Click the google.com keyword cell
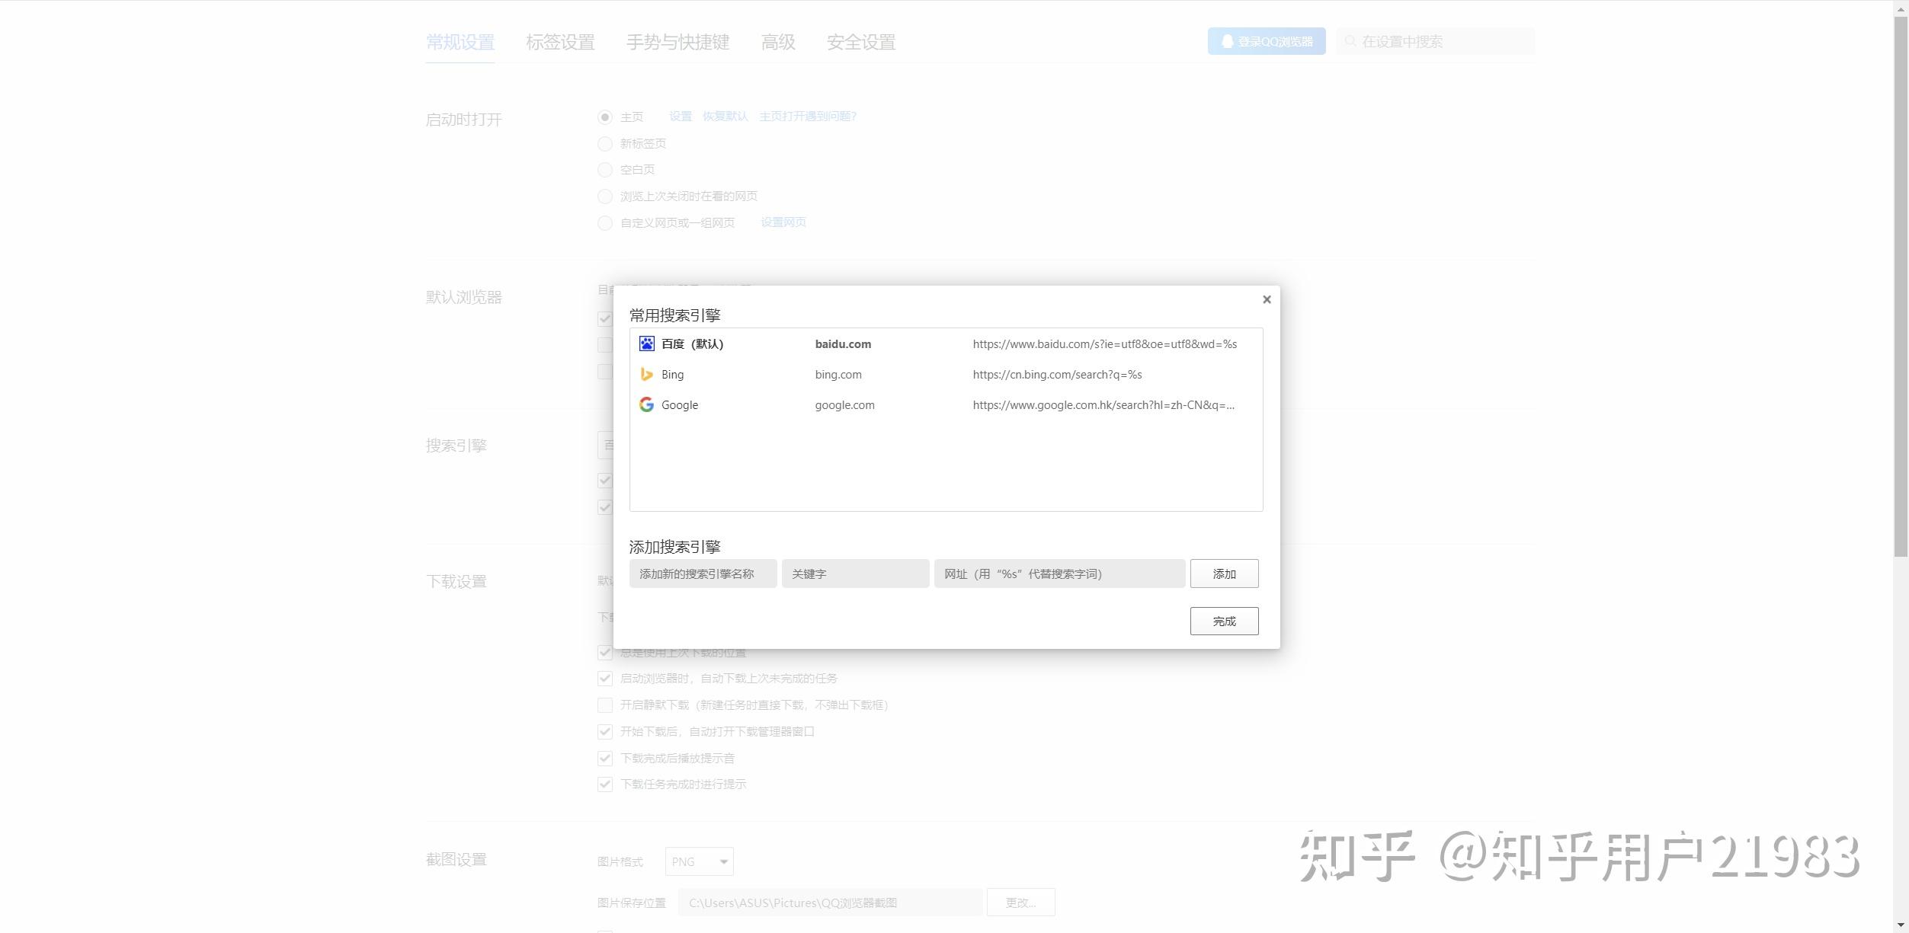 point(844,405)
